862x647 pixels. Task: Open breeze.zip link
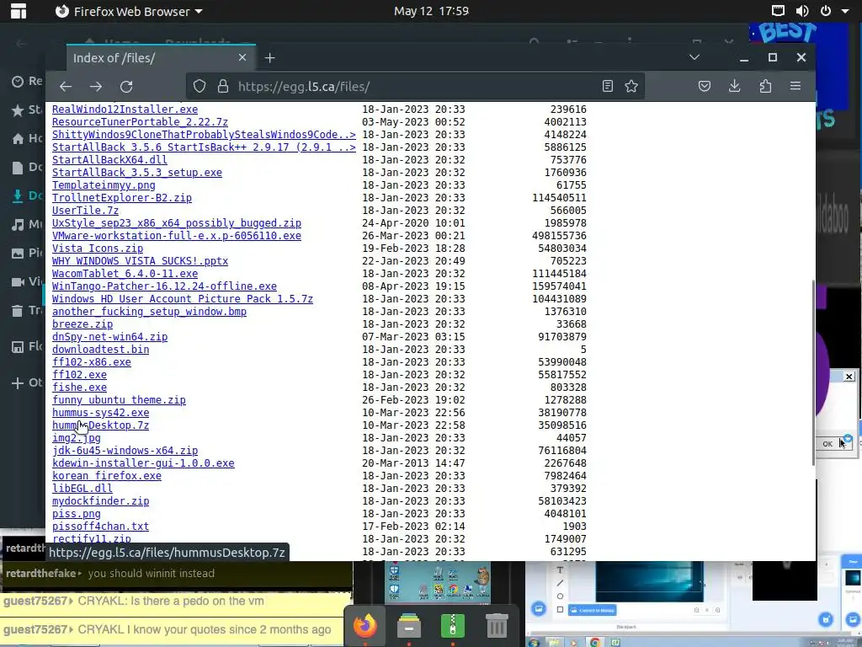(82, 324)
